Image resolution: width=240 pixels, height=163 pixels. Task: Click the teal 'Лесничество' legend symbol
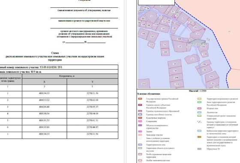(199, 112)
